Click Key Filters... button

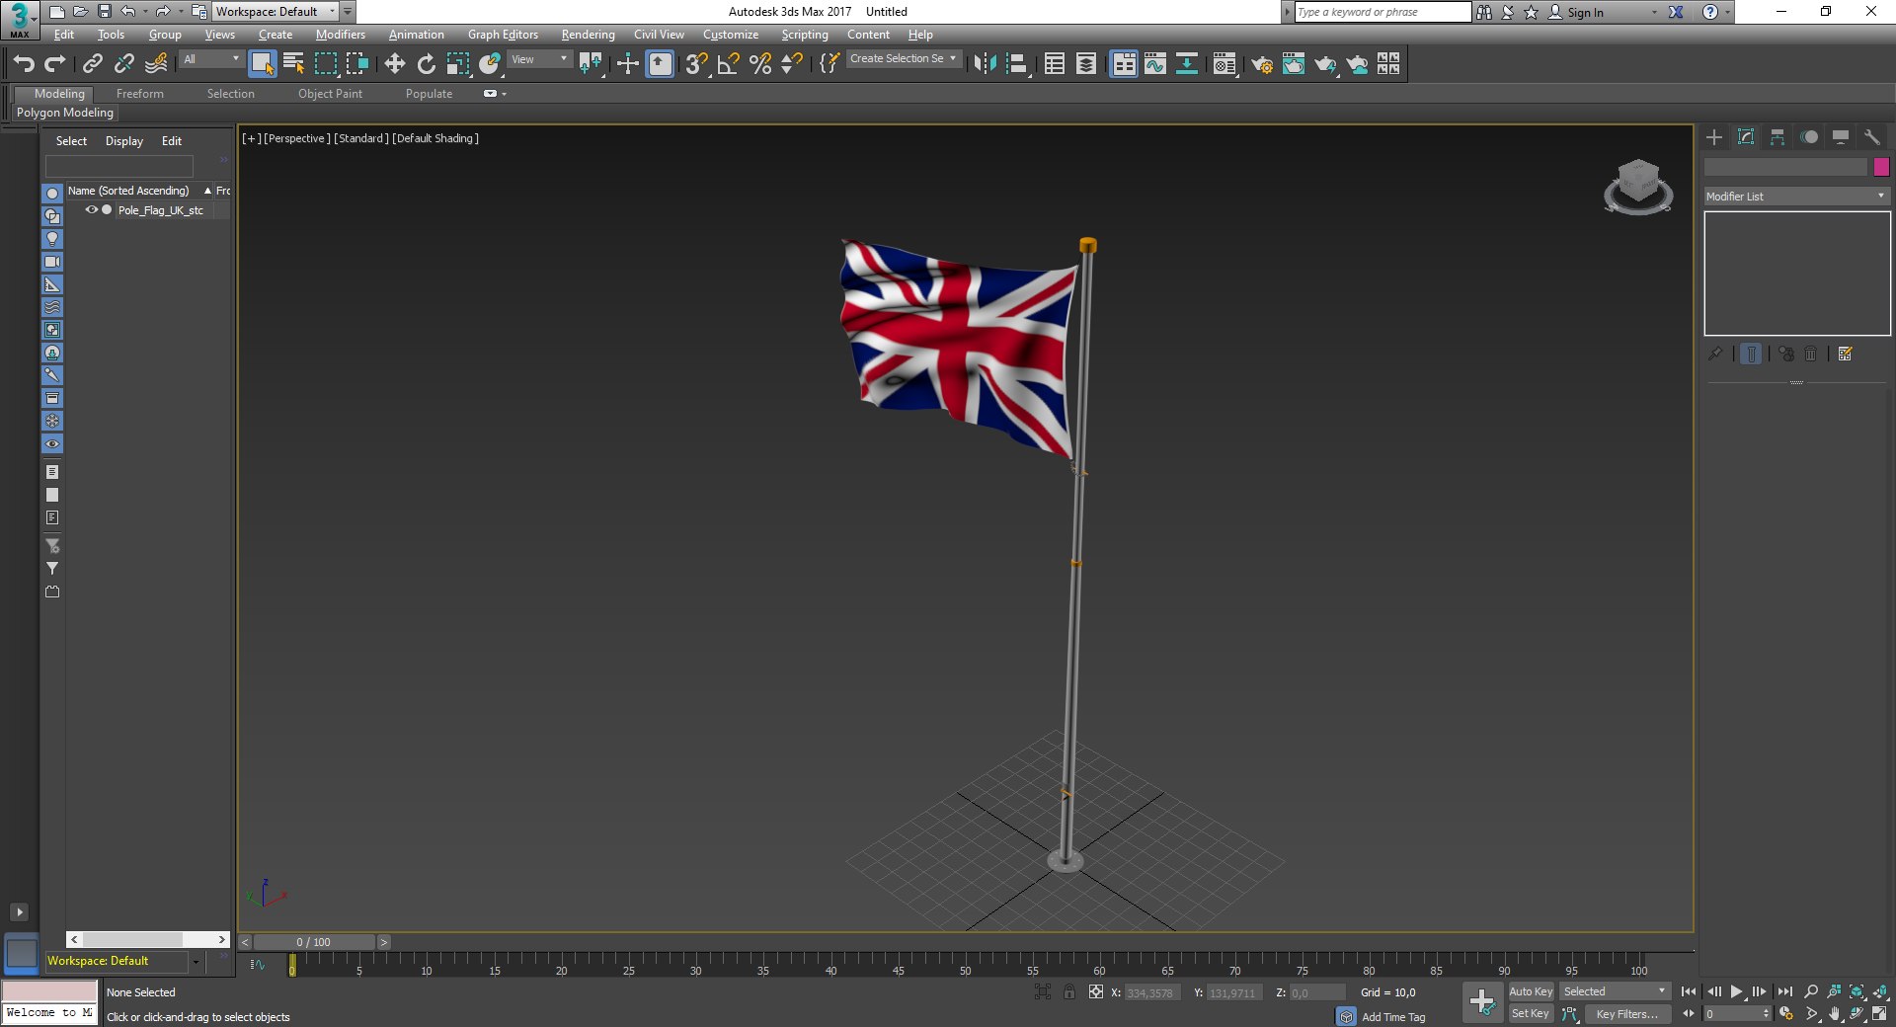[x=1627, y=1013]
